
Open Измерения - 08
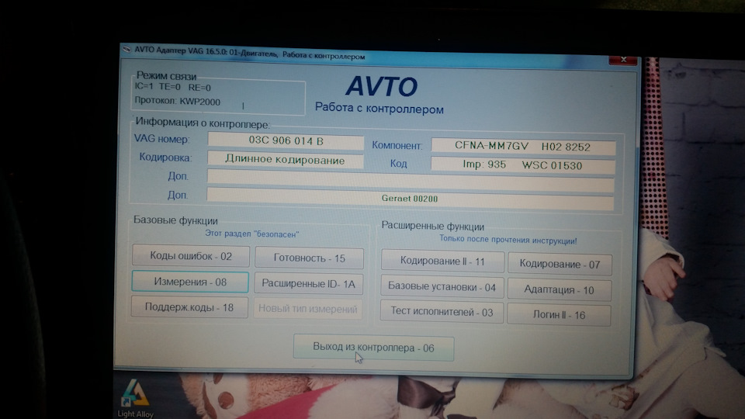(190, 282)
